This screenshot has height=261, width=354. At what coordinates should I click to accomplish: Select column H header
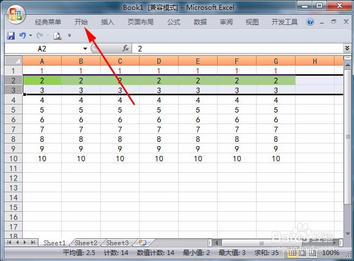tap(314, 61)
